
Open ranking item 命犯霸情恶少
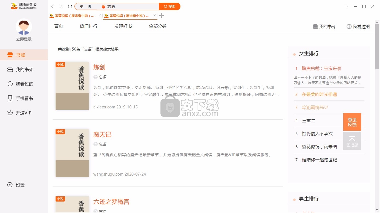315,107
